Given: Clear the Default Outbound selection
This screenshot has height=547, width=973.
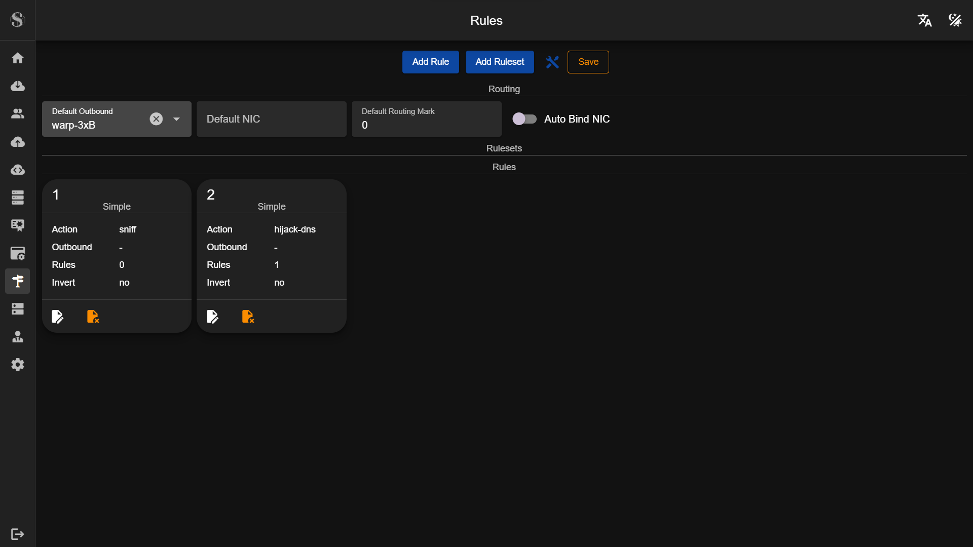Looking at the screenshot, I should pos(156,119).
